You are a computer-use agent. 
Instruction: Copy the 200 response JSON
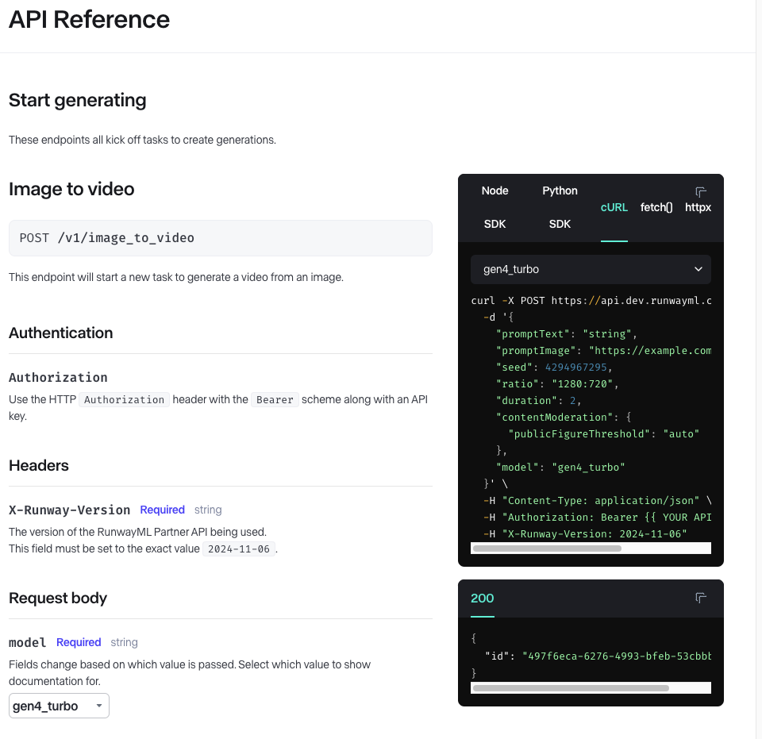click(x=701, y=598)
